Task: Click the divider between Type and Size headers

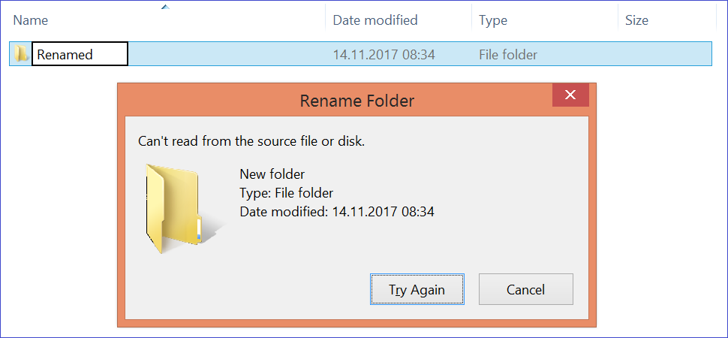Action: tap(618, 20)
